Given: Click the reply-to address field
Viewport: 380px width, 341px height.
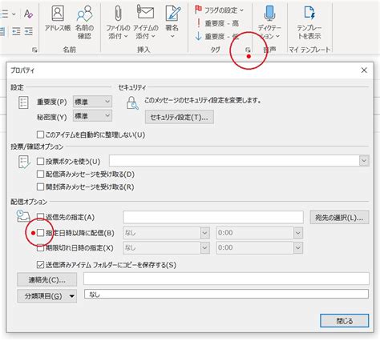Looking at the screenshot, I should pyautogui.click(x=213, y=217).
